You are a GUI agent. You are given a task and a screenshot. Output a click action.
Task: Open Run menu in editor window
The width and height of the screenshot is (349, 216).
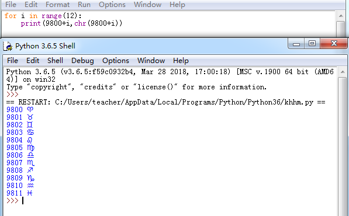point(84,5)
